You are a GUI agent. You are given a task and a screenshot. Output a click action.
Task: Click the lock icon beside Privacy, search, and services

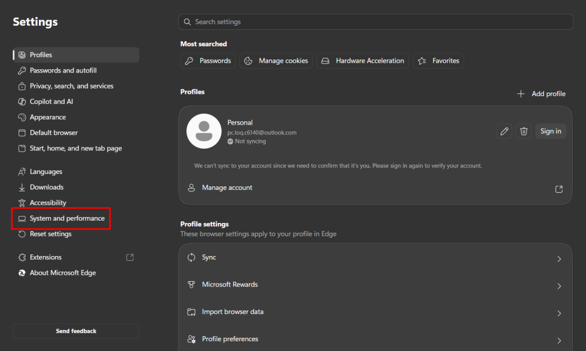click(22, 86)
